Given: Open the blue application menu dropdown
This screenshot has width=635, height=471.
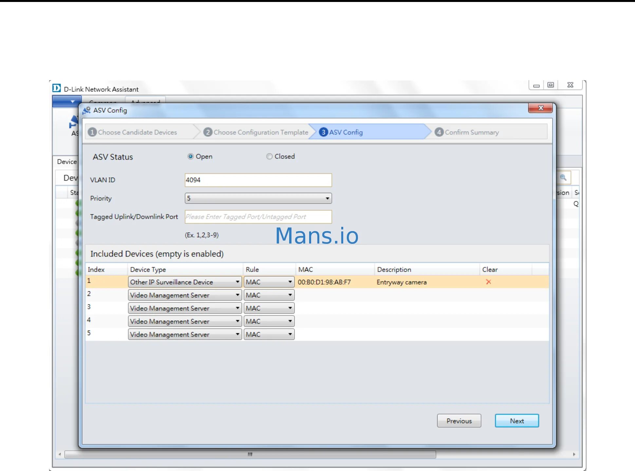Looking at the screenshot, I should (x=67, y=101).
